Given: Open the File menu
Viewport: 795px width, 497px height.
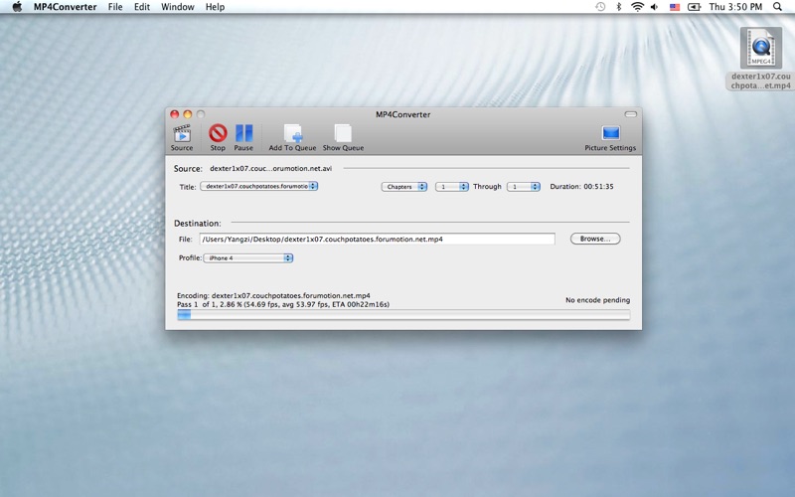Looking at the screenshot, I should [115, 7].
